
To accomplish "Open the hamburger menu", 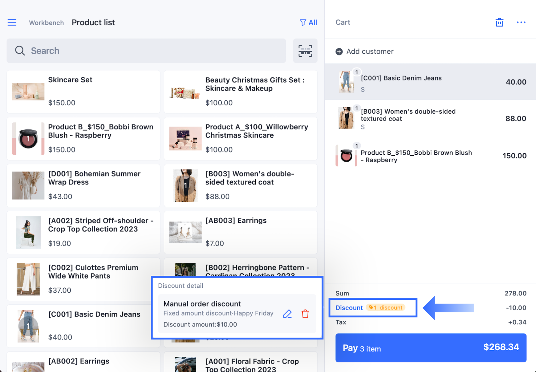I will pos(12,22).
